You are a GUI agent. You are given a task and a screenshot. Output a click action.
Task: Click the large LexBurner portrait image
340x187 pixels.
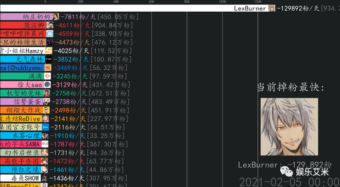click(x=289, y=127)
